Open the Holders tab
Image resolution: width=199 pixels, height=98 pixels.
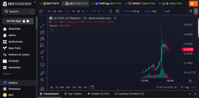pyautogui.click(x=98, y=94)
